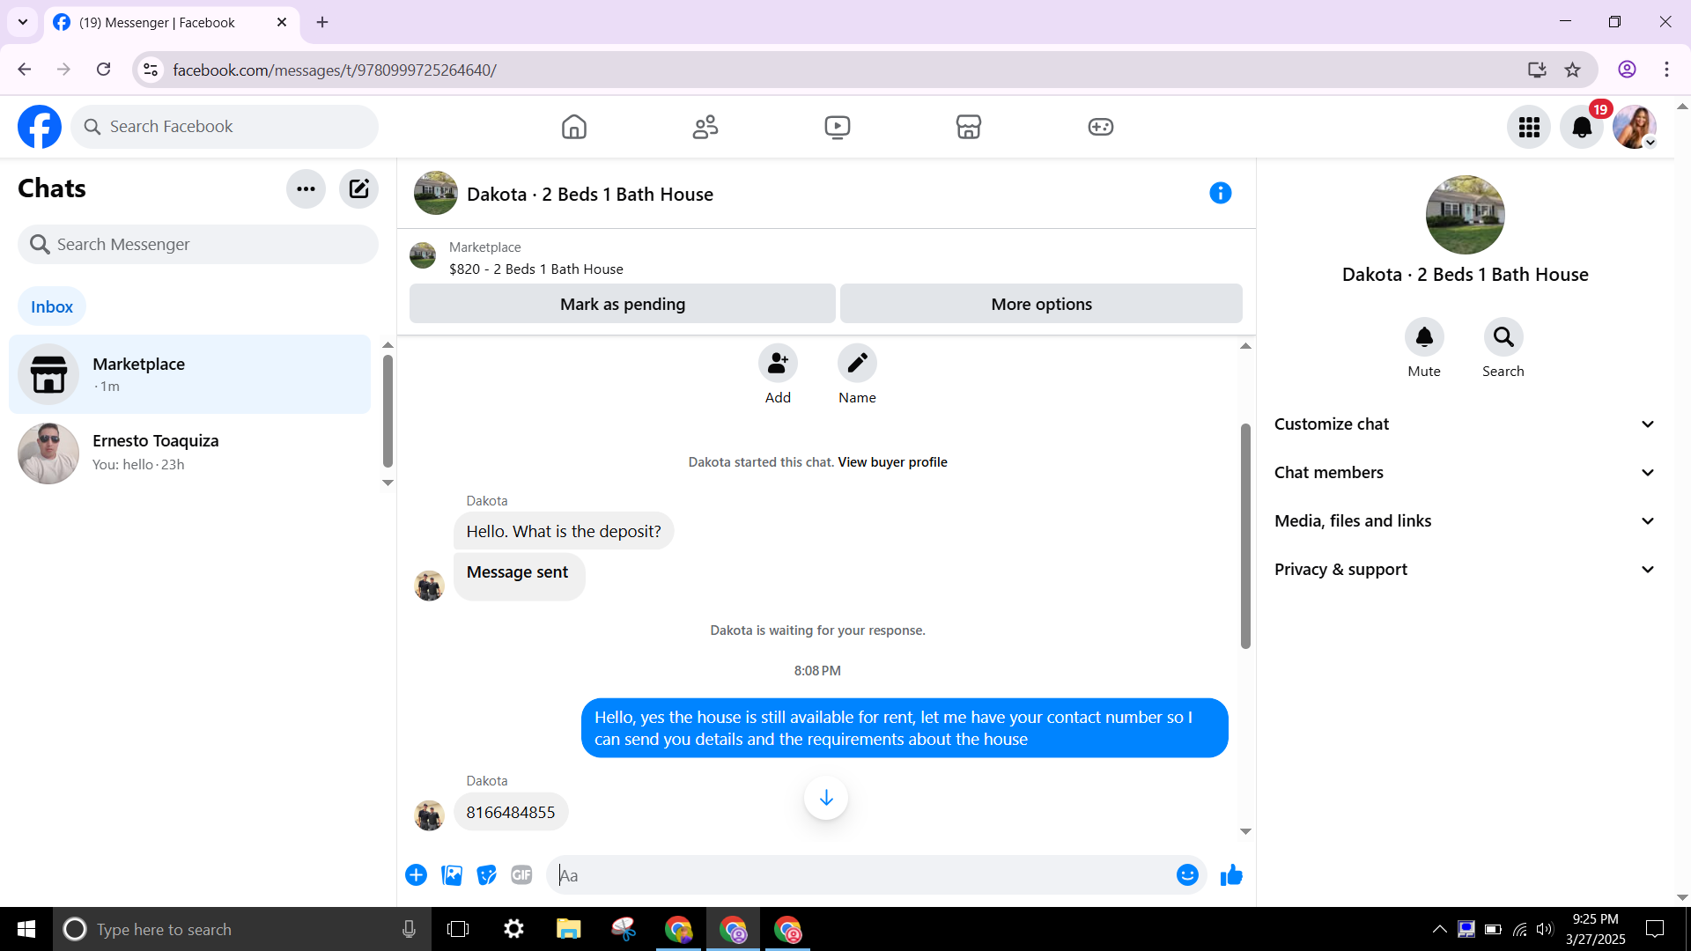
Task: Choose a sticker from the sticker icon
Action: (x=486, y=875)
